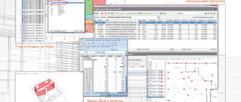Tick the empty checkbox beside Etiketle colors
Viewport: 241px width, 102px height.
(x=157, y=13)
